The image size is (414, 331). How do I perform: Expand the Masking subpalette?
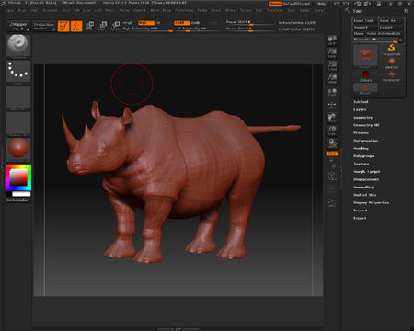(361, 148)
